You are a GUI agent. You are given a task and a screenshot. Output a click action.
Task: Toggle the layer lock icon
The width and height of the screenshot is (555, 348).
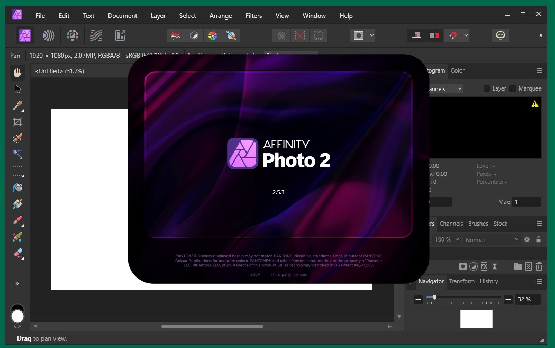pyautogui.click(x=539, y=239)
